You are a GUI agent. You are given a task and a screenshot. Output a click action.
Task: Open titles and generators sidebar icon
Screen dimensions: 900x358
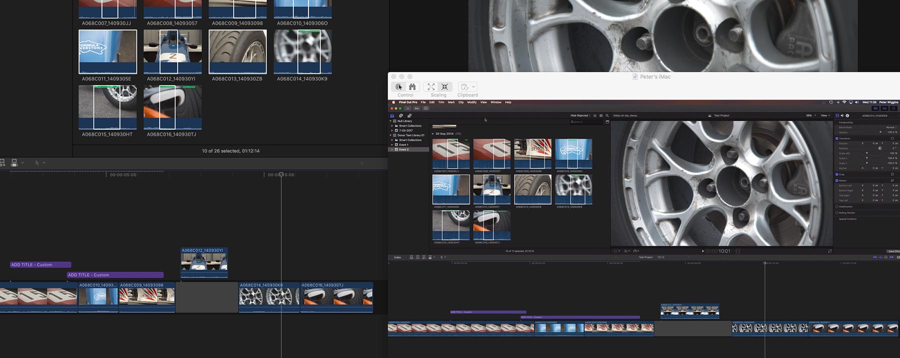point(409,116)
